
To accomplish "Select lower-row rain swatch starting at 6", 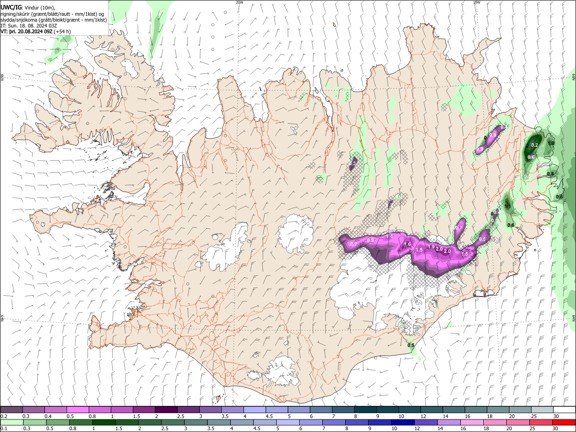I will click(311, 422).
